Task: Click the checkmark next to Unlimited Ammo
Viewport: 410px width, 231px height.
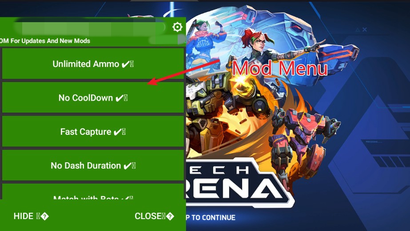Action: pos(126,64)
